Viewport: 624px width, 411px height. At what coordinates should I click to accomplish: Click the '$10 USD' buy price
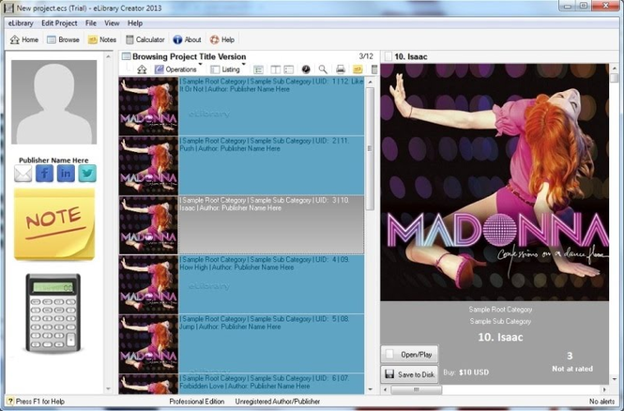[x=474, y=373]
